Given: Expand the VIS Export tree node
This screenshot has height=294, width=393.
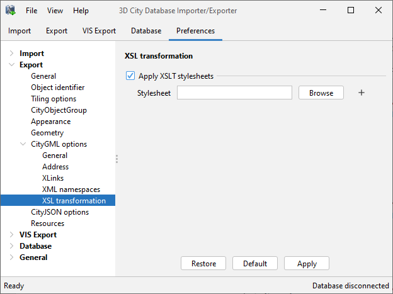Looking at the screenshot, I should tap(11, 235).
